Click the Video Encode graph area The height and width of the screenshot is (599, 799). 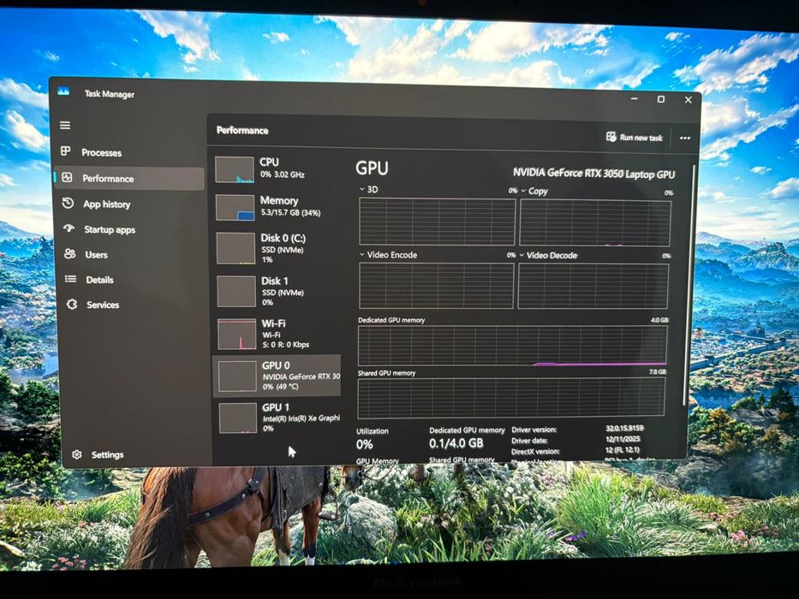coord(436,285)
